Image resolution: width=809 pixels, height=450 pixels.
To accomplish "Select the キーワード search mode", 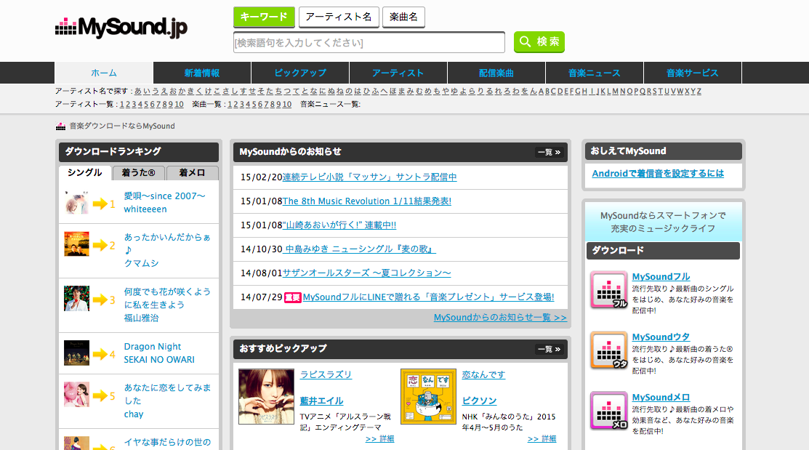I will (x=264, y=17).
